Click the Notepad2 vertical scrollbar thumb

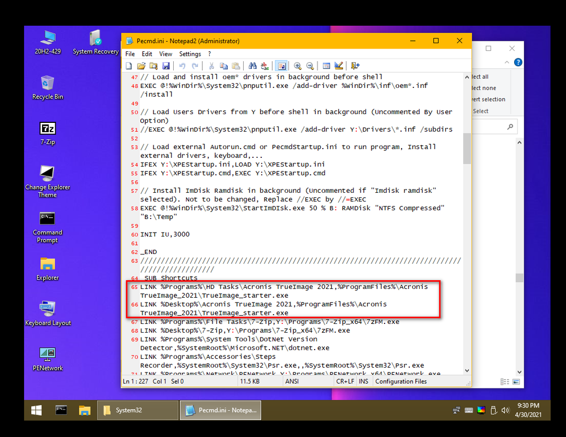click(467, 149)
